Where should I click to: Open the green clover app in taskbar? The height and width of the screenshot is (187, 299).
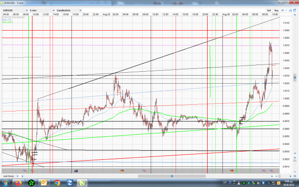[31, 183]
